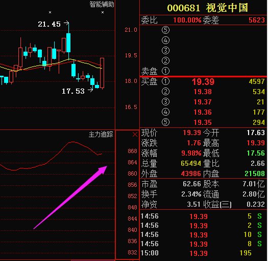Click the 21.45 high price marker

tap(49, 24)
